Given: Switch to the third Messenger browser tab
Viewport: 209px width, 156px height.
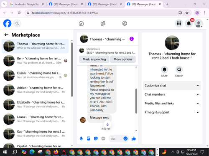Looking at the screenshot, I should 105,4.
